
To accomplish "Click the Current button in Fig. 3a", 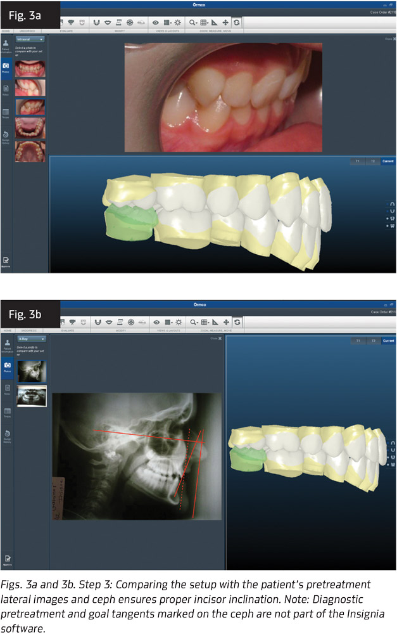I will [x=388, y=162].
